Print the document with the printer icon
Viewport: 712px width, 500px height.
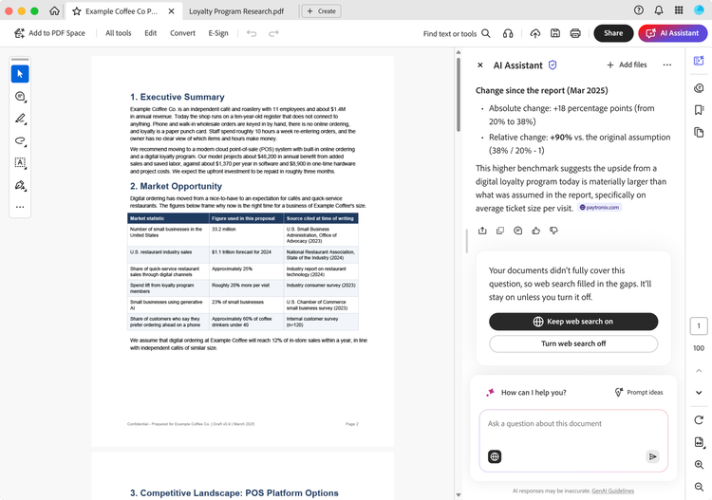pos(575,33)
